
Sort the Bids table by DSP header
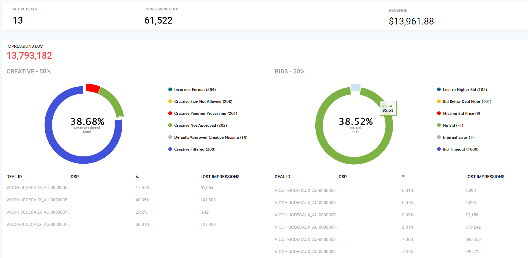tap(343, 177)
